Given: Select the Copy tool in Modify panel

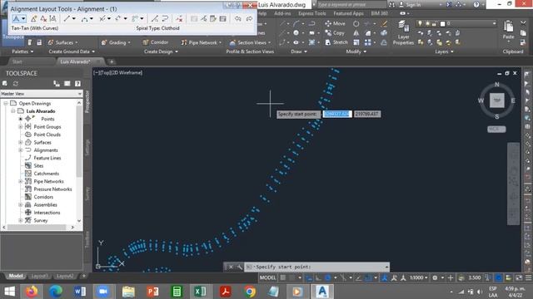Looking at the screenshot, I should coord(335,33).
